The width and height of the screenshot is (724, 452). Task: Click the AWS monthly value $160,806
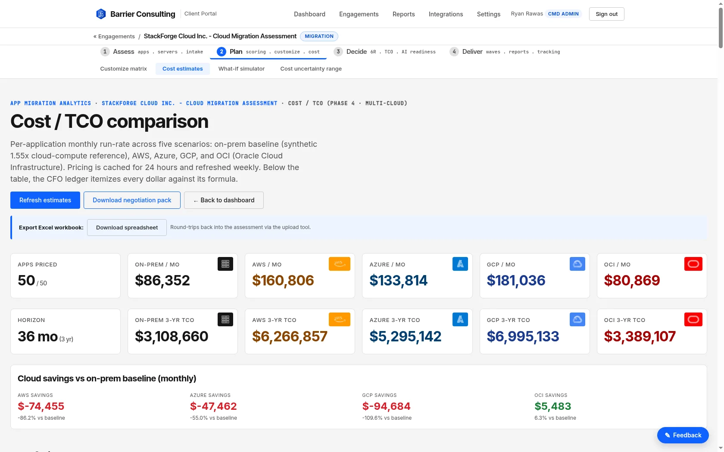(283, 281)
